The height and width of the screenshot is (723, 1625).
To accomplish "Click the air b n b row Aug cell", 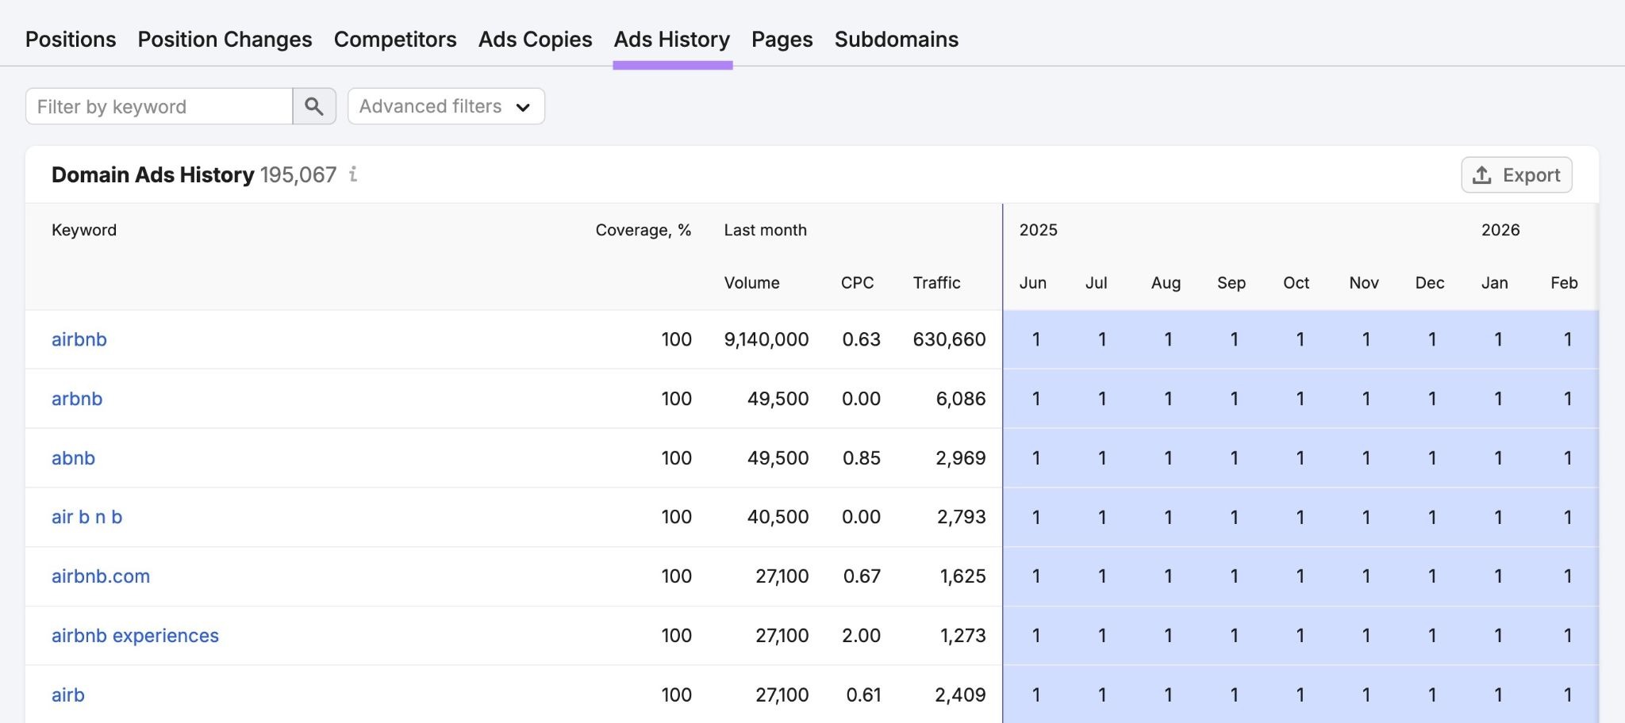I will pyautogui.click(x=1169, y=517).
